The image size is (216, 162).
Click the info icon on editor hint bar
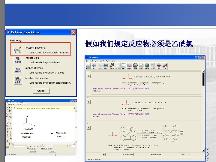tap(14, 108)
